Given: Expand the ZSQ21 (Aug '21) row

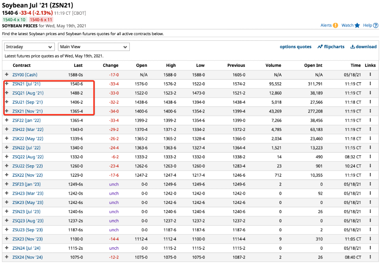Looking at the screenshot, I should (7, 93).
